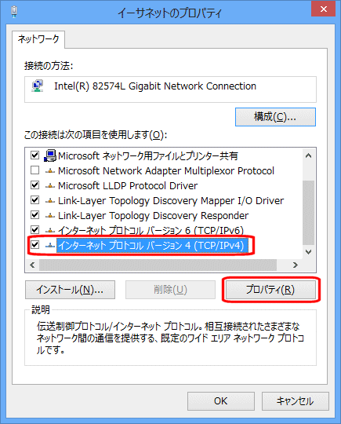The height and width of the screenshot is (424, 341).
Task: Toggle the TCP/IPv6 checkbox
Action: click(34, 230)
